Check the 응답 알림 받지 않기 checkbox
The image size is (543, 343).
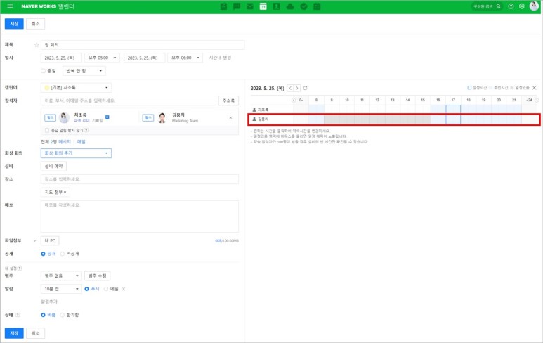pyautogui.click(x=47, y=130)
